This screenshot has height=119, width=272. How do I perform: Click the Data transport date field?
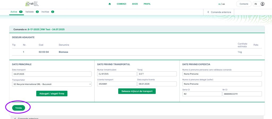[52, 74]
